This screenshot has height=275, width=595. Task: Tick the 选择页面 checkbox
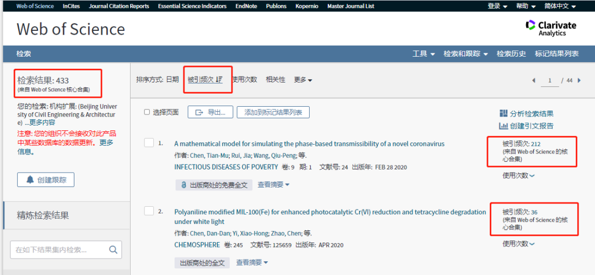click(x=147, y=112)
